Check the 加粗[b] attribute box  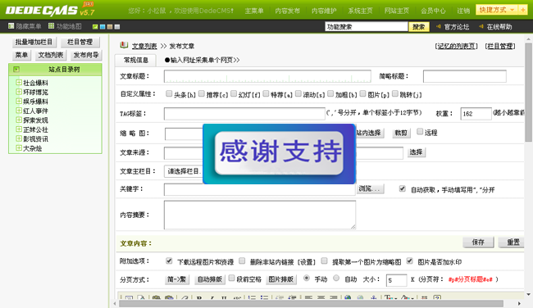(x=330, y=93)
